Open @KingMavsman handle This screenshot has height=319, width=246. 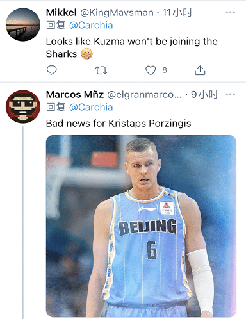pos(117,13)
